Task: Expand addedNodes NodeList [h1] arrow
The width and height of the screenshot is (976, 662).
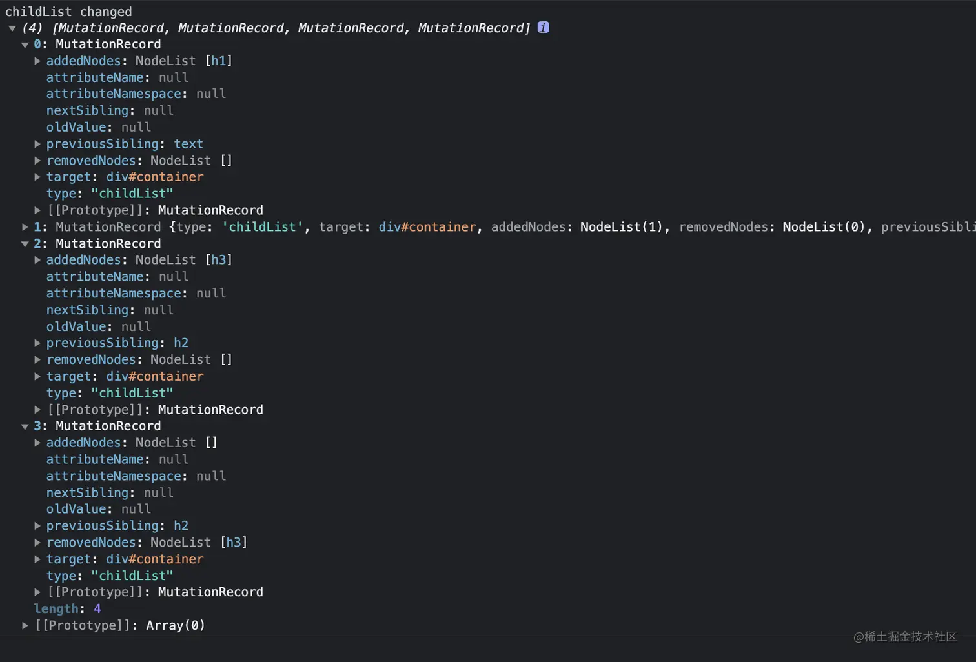Action: 37,61
